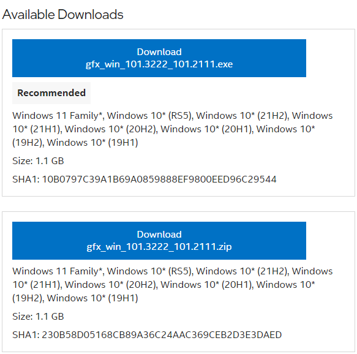This screenshot has height=354, width=357.
Task: Select the SHA1 hash starting with 10B0797C
Action: point(159,179)
